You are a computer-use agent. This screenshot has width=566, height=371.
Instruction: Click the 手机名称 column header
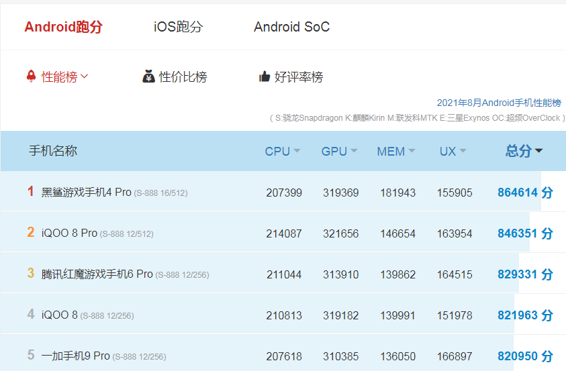coord(53,151)
